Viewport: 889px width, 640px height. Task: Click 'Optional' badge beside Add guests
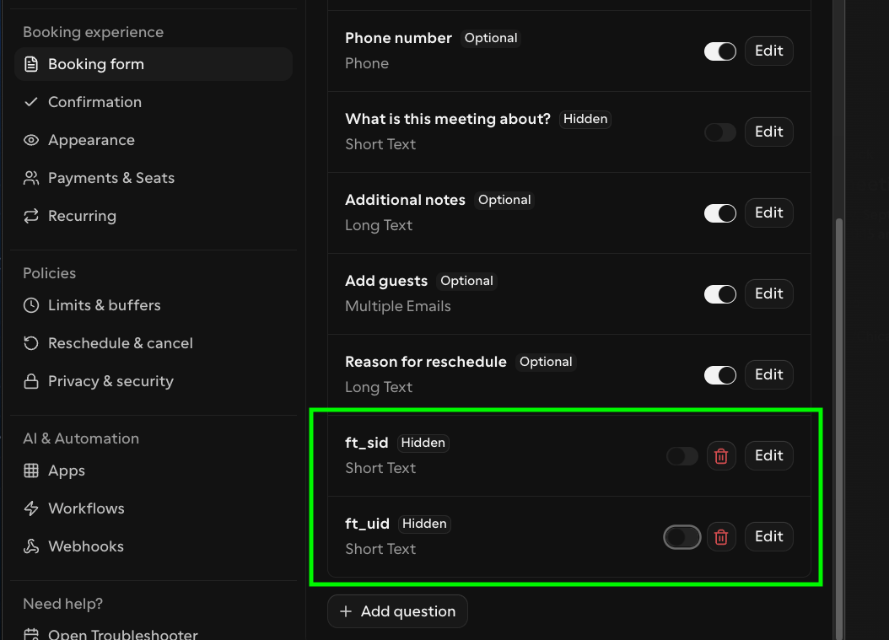pos(466,281)
